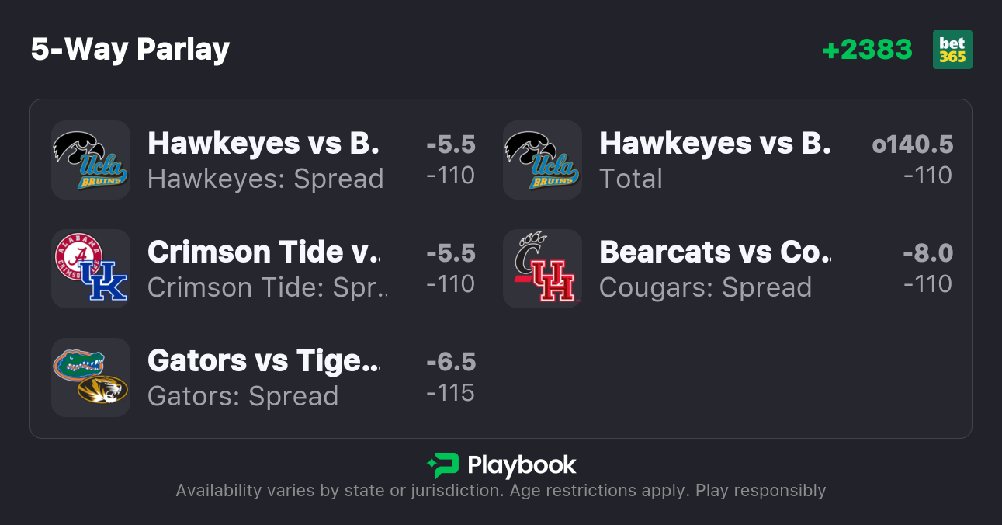Click the Cincinnati vs Houston team logo
1002x525 pixels.
(x=543, y=269)
